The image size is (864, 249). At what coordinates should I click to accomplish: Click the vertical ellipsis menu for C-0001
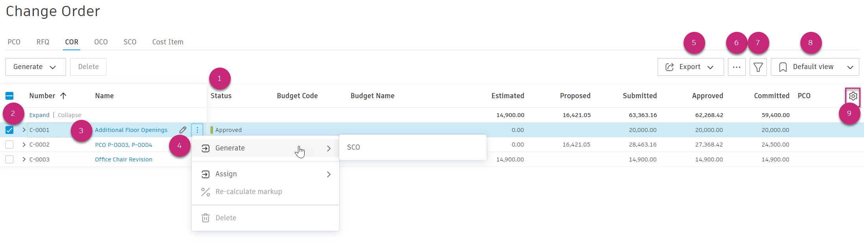197,130
